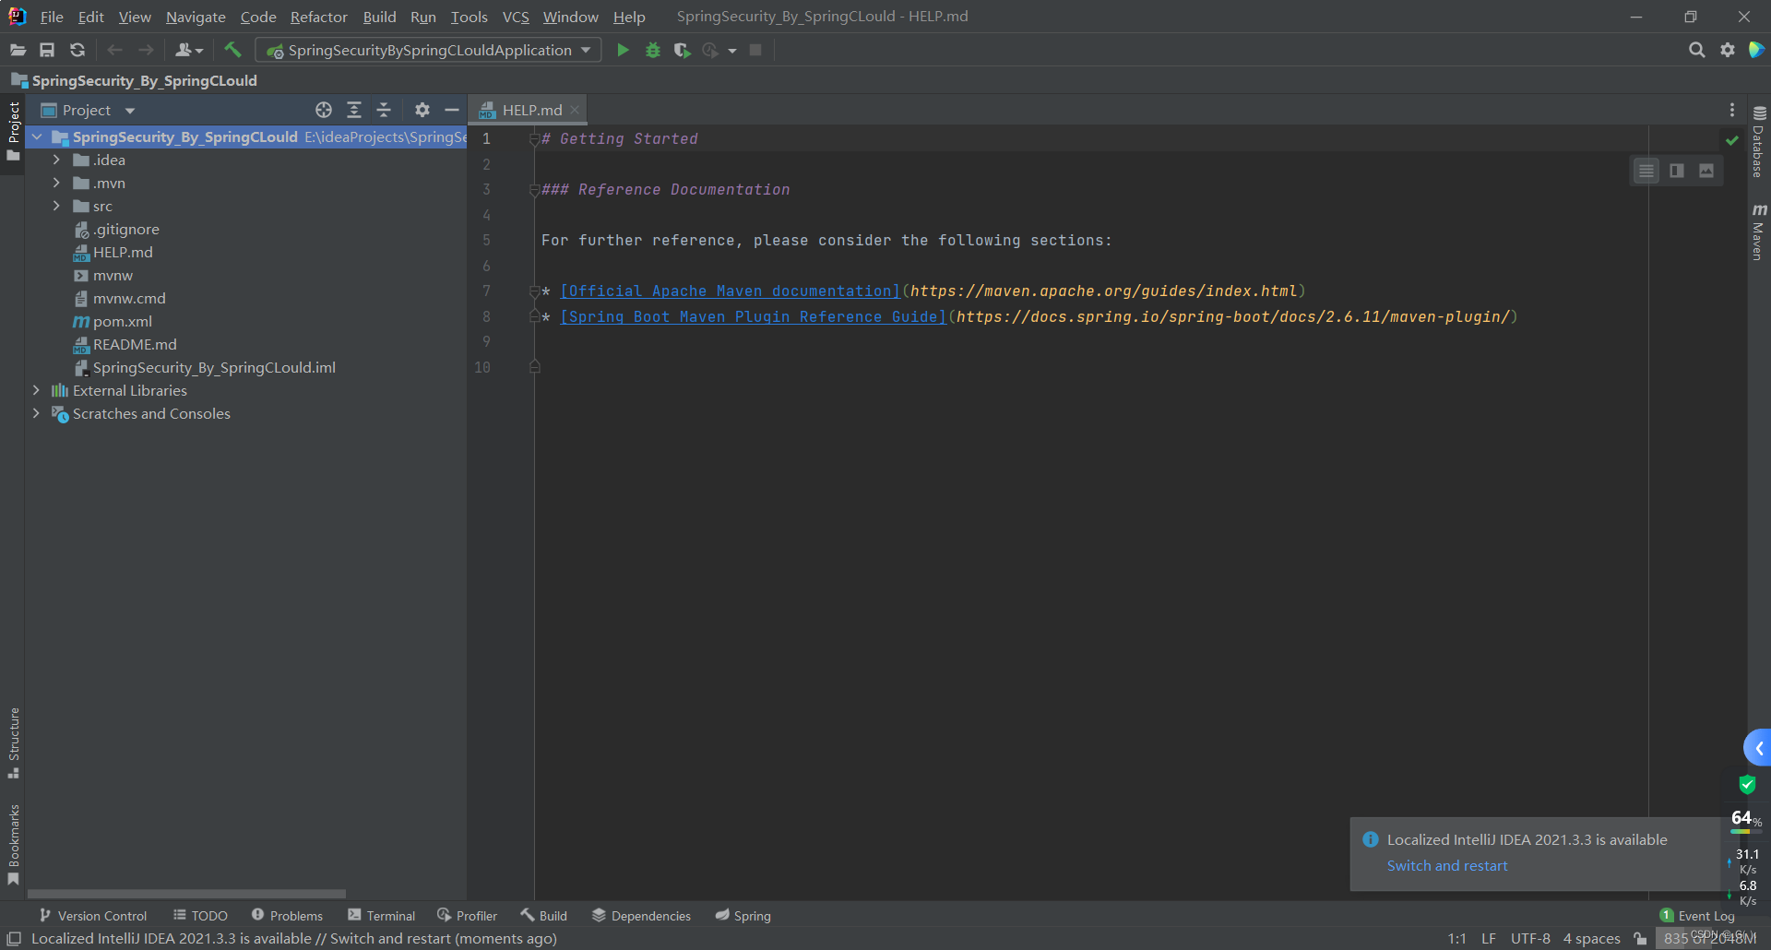The image size is (1771, 950).
Task: Click the blue side arrow floating button
Action: [1758, 748]
